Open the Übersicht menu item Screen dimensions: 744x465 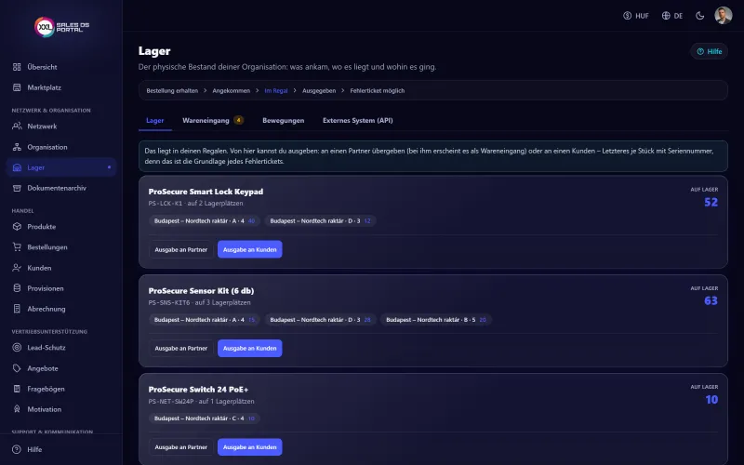coord(61,67)
